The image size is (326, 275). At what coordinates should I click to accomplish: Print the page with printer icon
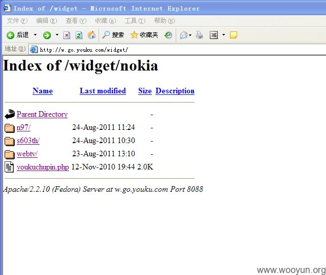(199, 35)
